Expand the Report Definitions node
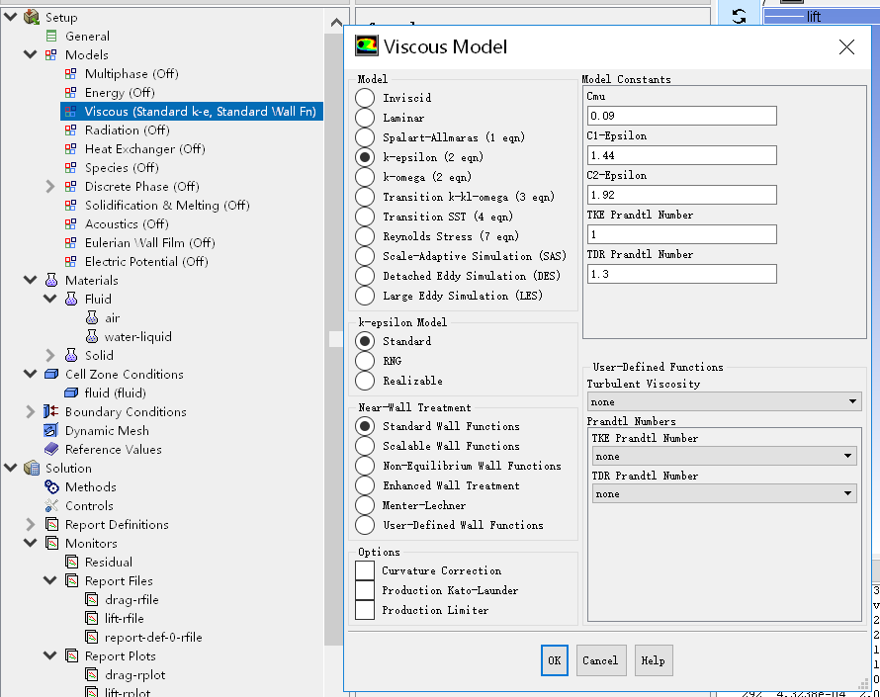 [31, 524]
